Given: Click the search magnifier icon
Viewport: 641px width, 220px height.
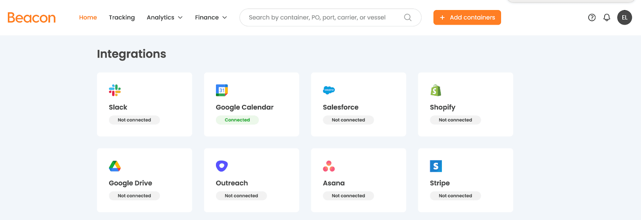Looking at the screenshot, I should click(x=408, y=18).
